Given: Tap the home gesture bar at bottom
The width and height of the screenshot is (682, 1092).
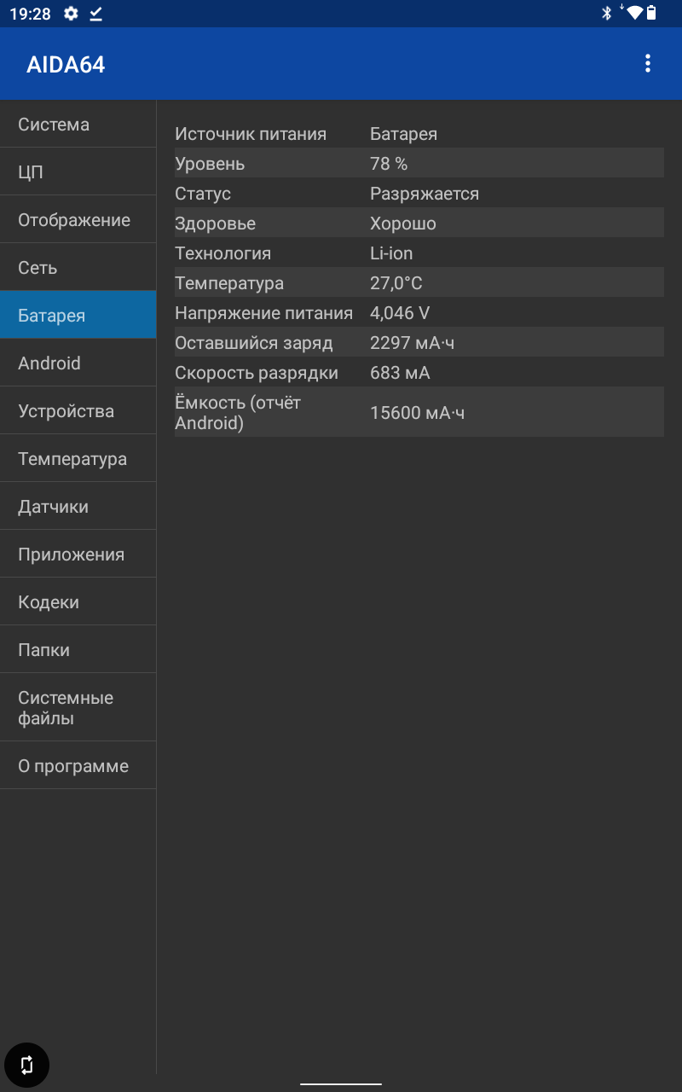Looking at the screenshot, I should (341, 1083).
